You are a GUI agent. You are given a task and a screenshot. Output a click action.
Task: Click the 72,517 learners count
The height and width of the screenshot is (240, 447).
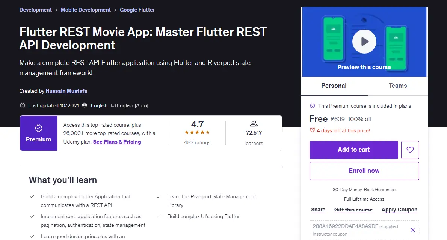pyautogui.click(x=254, y=133)
